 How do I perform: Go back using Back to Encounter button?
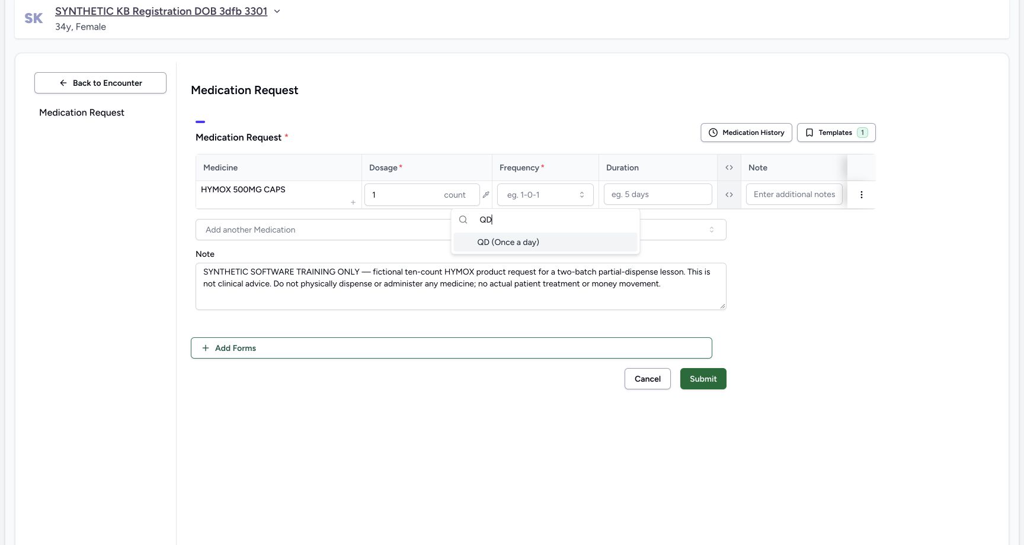pyautogui.click(x=100, y=83)
